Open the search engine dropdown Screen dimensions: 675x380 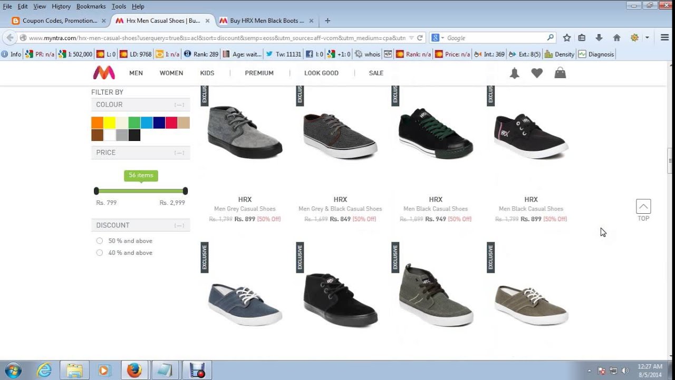pyautogui.click(x=438, y=38)
